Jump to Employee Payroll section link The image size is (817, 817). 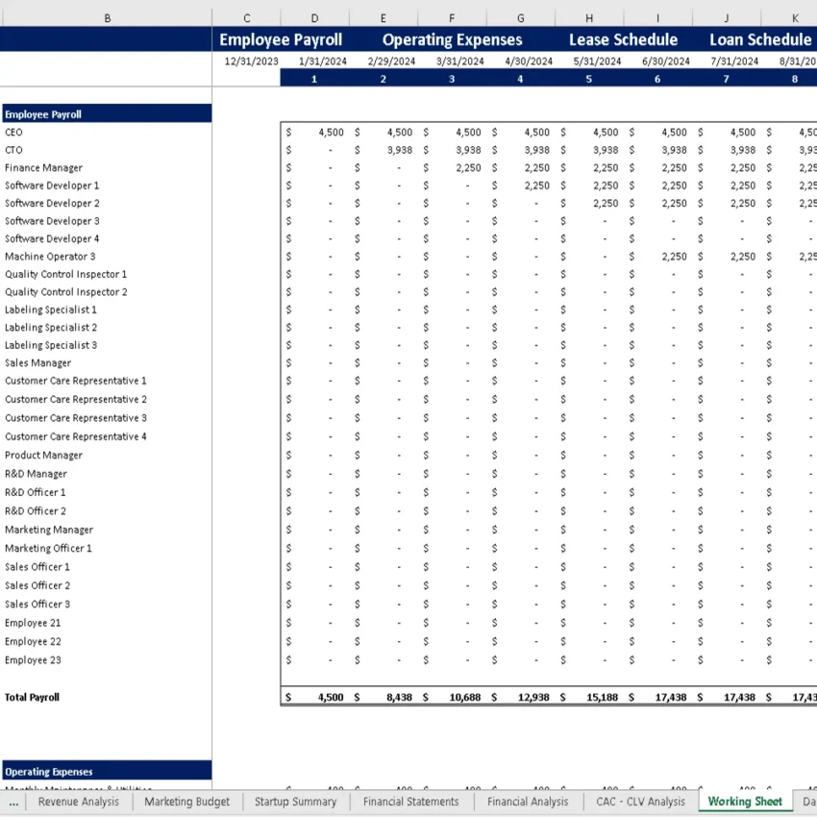tap(281, 39)
